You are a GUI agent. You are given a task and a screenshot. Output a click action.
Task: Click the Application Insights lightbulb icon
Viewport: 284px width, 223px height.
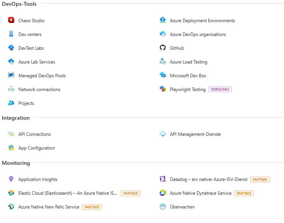11,179
